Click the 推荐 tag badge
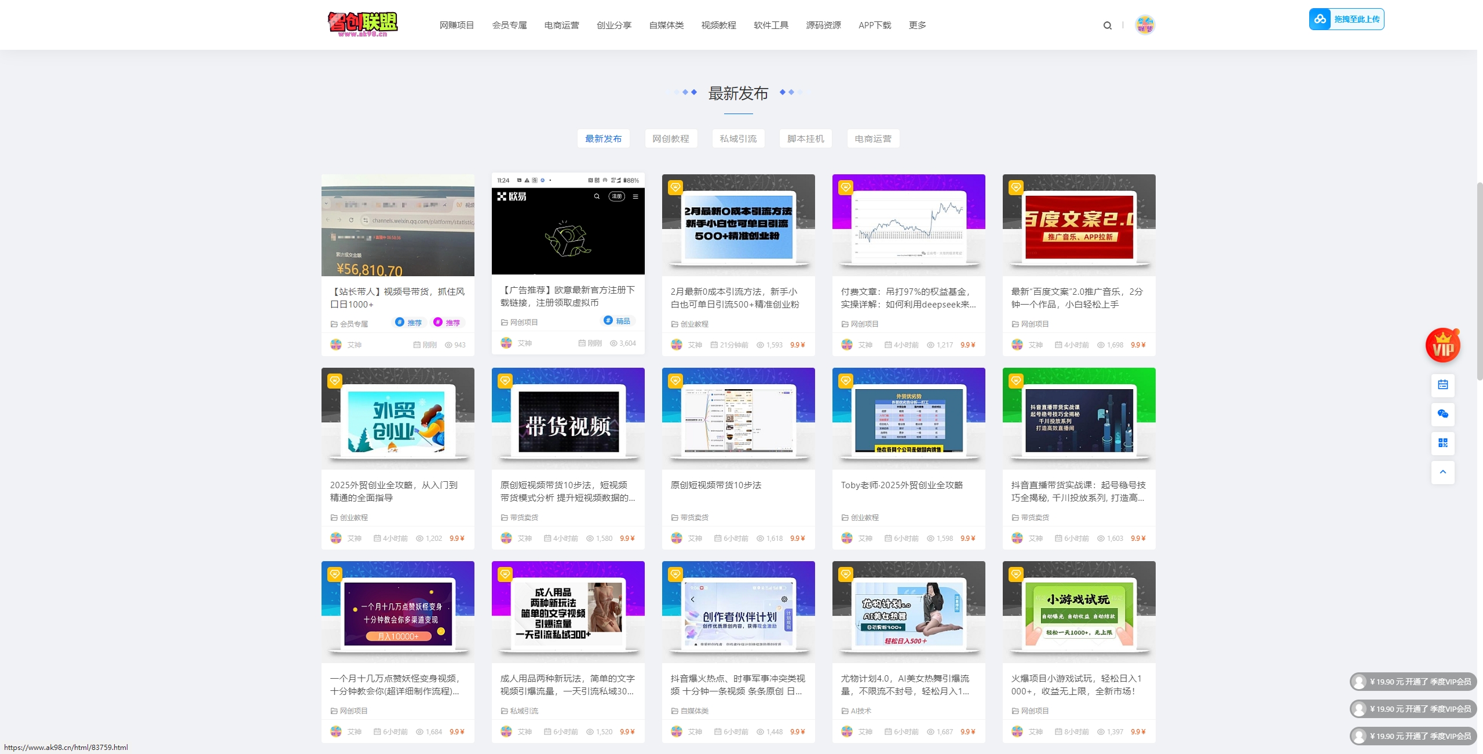 pos(410,323)
